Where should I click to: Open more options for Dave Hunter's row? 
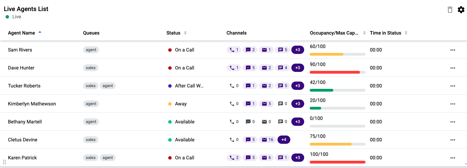point(452,68)
